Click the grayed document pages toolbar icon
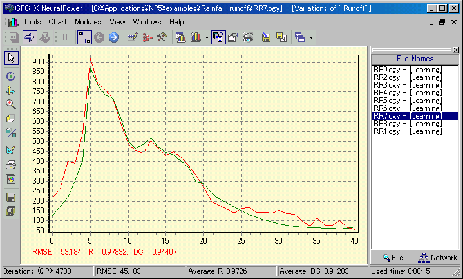The width and height of the screenshot is (463, 279). point(13,37)
